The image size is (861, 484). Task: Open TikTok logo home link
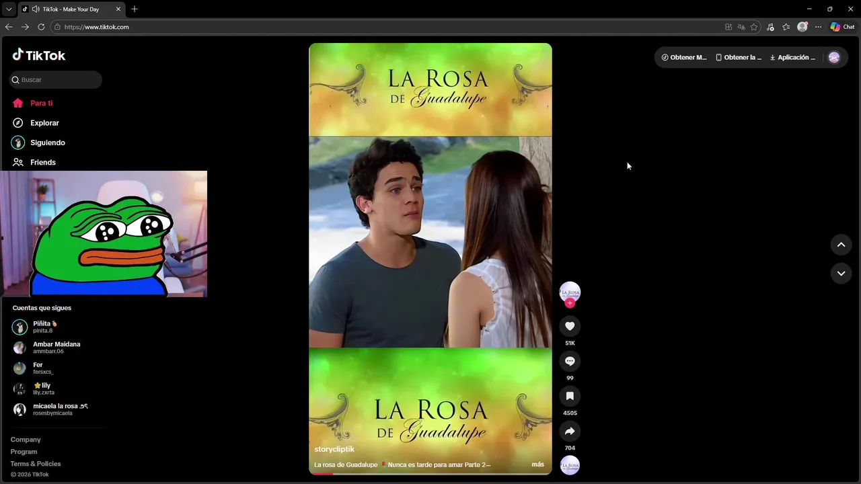point(39,55)
